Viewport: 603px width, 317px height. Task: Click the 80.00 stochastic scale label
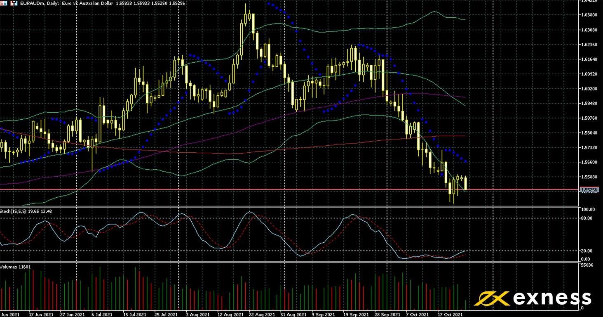point(587,218)
